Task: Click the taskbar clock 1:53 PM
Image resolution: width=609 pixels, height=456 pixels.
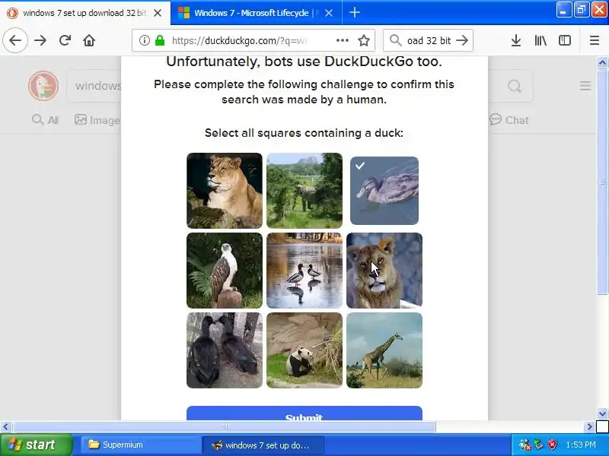Action: pyautogui.click(x=581, y=445)
